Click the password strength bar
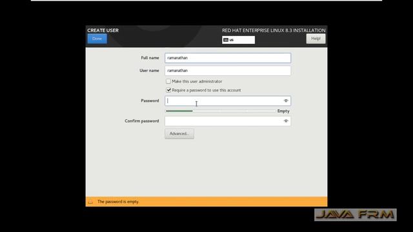Image resolution: width=413 pixels, height=232 pixels. 221,111
